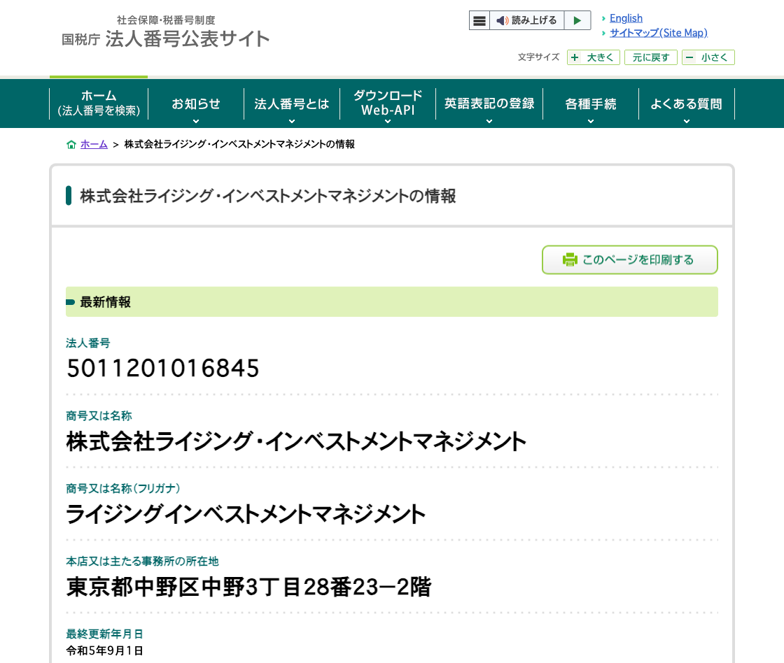Viewport: 784px width, 663px height.
Task: Open the 英語表記の登録 menu
Action: pyautogui.click(x=489, y=104)
